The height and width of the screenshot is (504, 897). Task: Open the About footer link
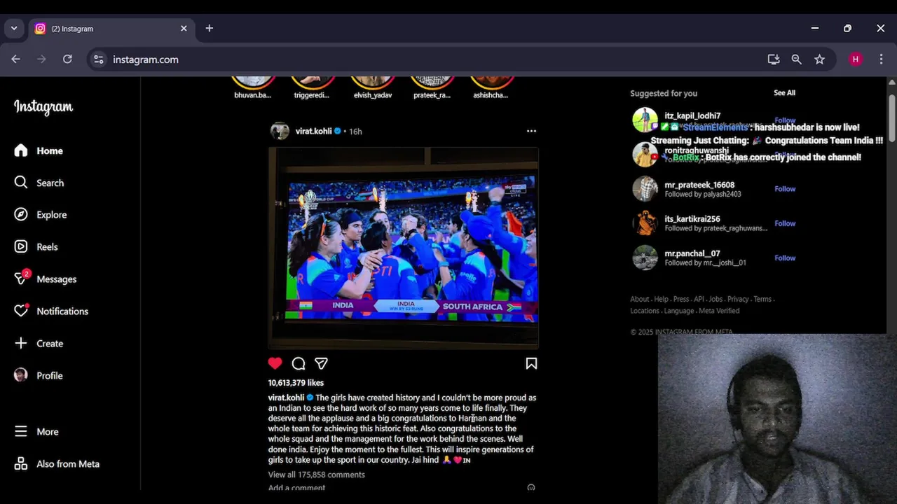click(639, 299)
